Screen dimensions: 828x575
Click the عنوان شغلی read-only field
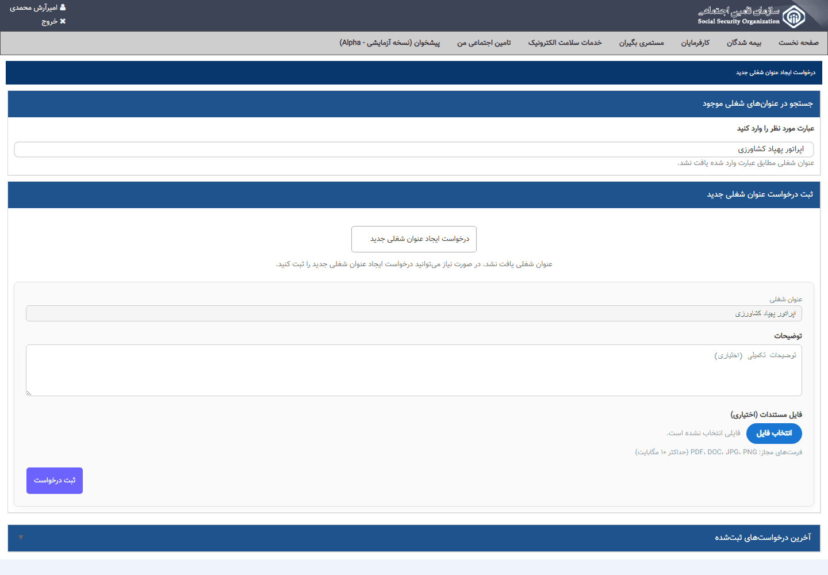414,313
